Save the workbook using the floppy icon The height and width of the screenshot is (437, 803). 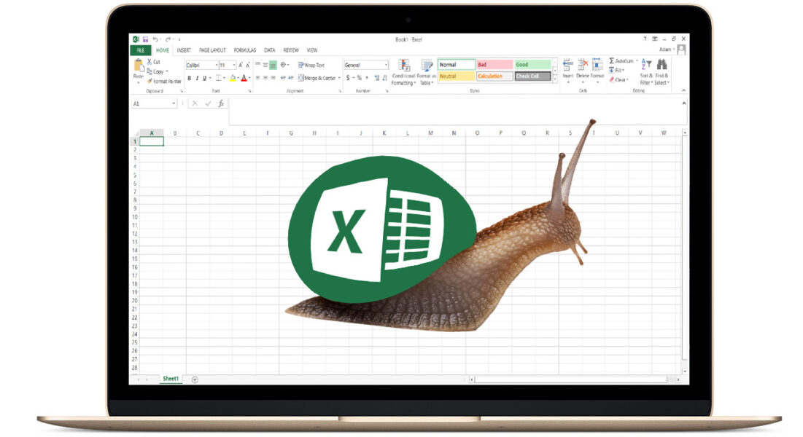(x=145, y=39)
